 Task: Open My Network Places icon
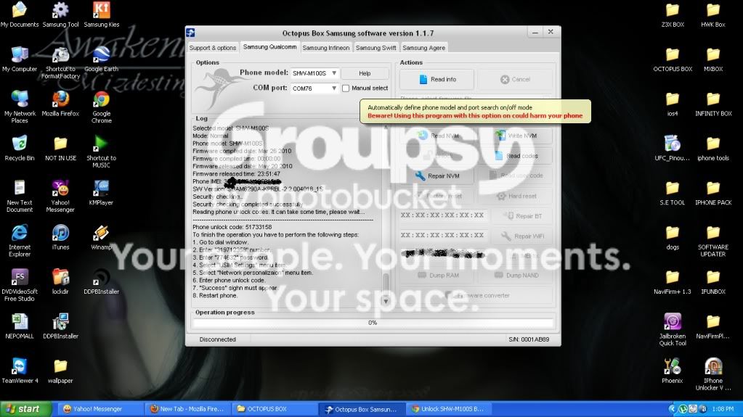point(20,107)
